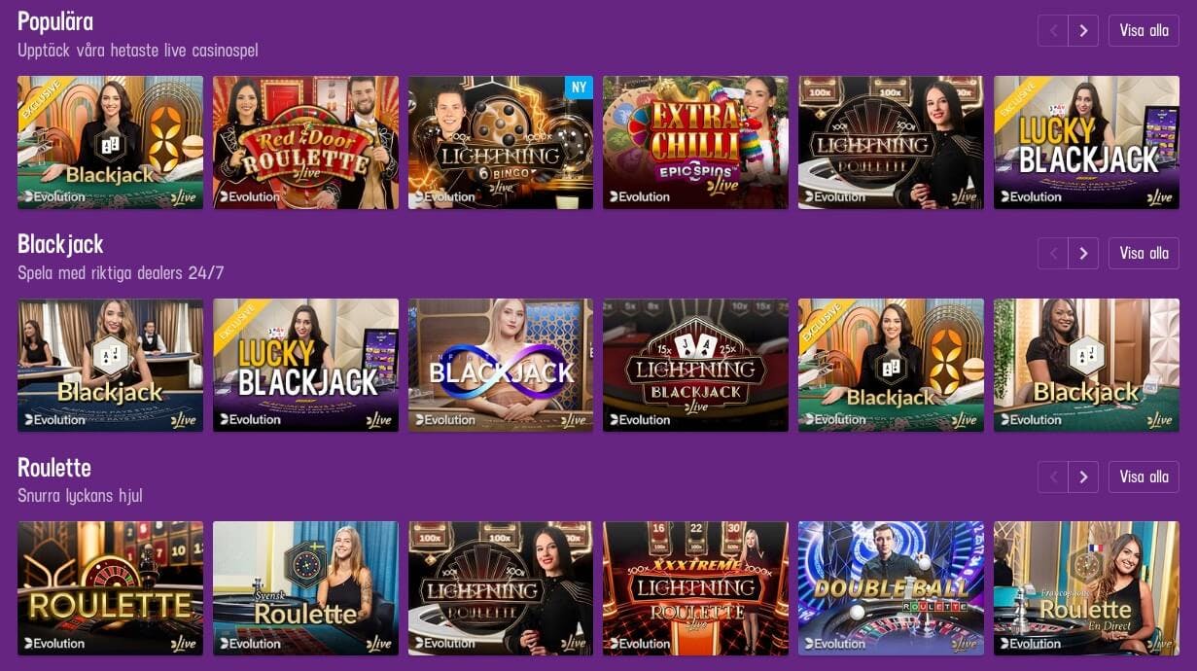The image size is (1197, 671).
Task: Open the Extra Chilli Epic Spins game
Action: point(695,142)
